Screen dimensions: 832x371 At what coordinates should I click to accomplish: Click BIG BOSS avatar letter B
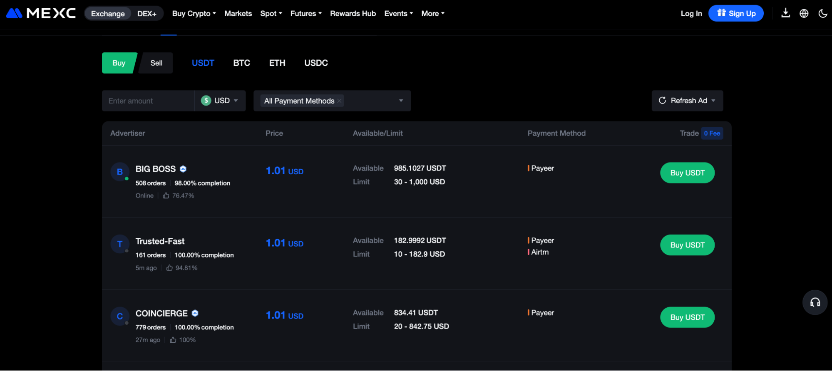tap(120, 172)
